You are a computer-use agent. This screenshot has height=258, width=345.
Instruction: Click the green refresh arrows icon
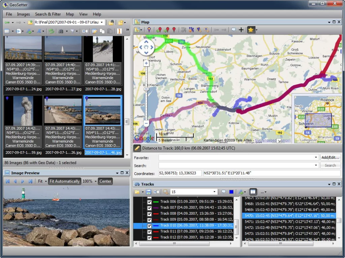(x=51, y=31)
